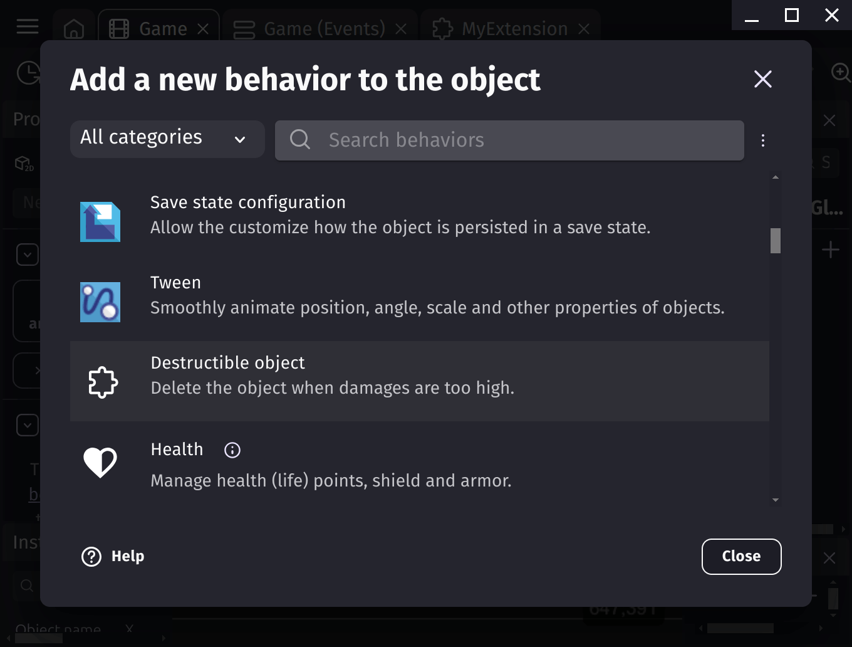The image size is (852, 647).
Task: Click the behaviors list scrollbar thumb
Action: tap(776, 241)
